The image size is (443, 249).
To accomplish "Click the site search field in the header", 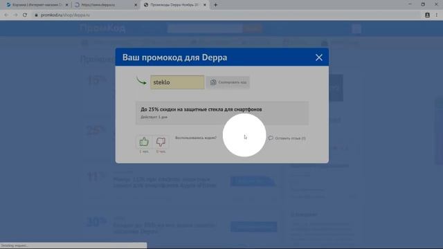I will 205,28.
